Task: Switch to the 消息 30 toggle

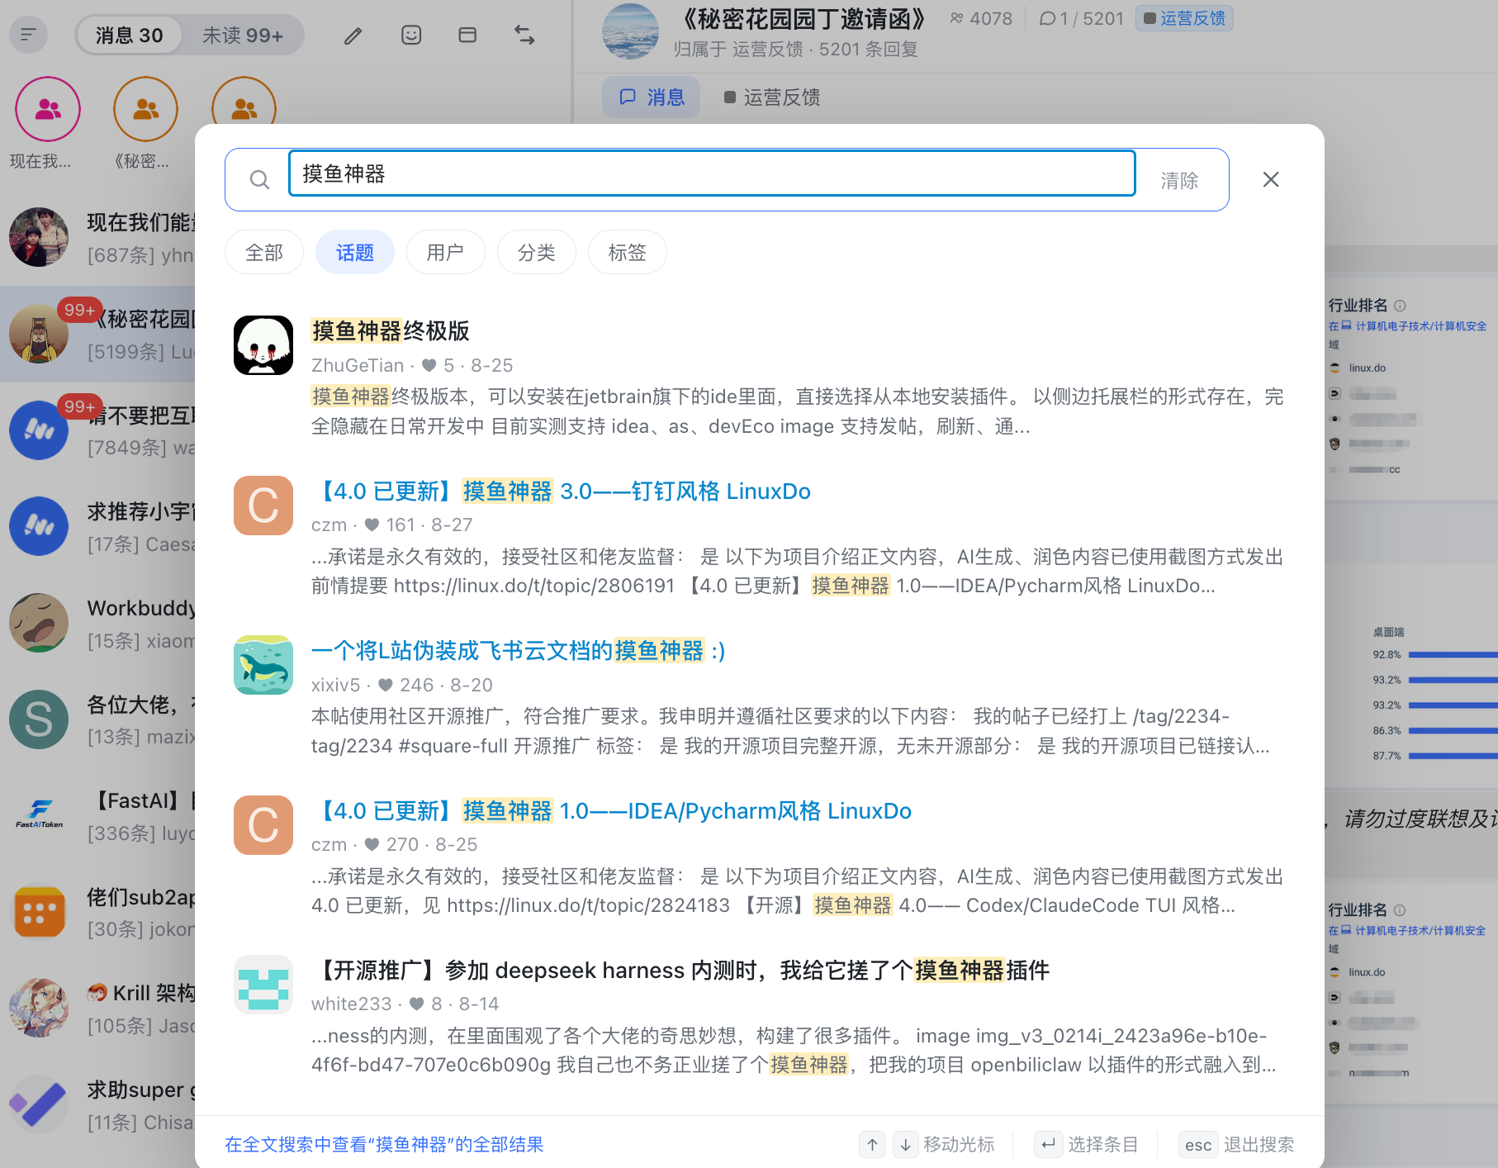Action: point(130,36)
